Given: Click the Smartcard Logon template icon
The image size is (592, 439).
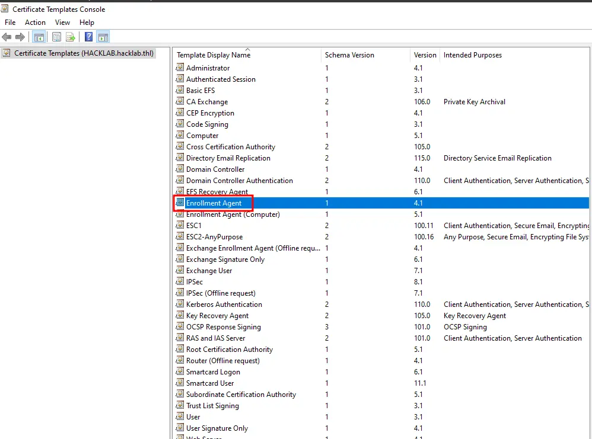Looking at the screenshot, I should click(180, 372).
